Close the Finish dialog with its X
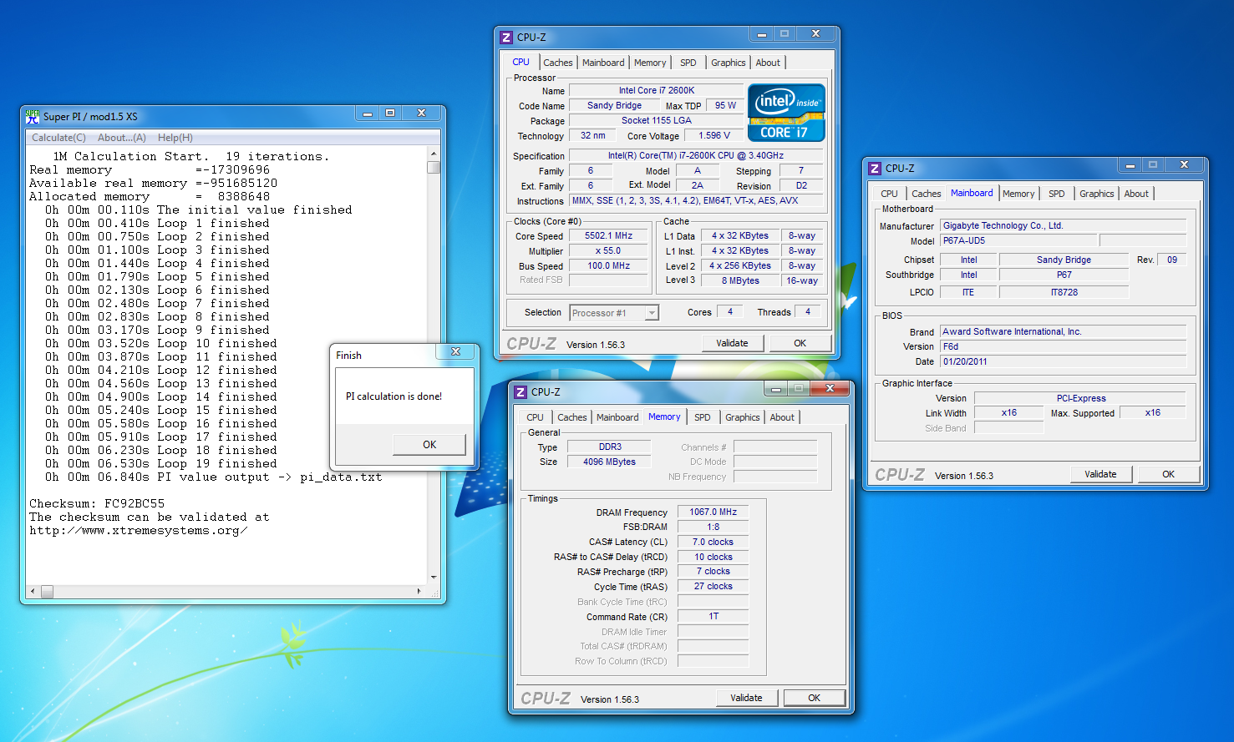This screenshot has width=1234, height=742. click(455, 352)
